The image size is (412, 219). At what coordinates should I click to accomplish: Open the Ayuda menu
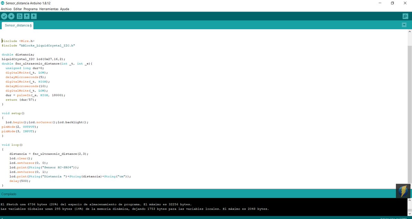(x=65, y=9)
